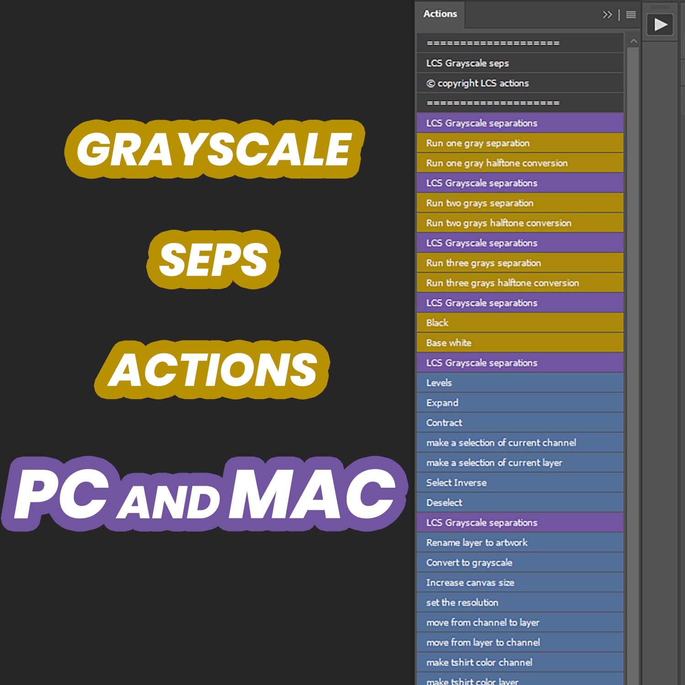Switch to the Actions tab
Image resolution: width=685 pixels, height=685 pixels.
click(439, 14)
